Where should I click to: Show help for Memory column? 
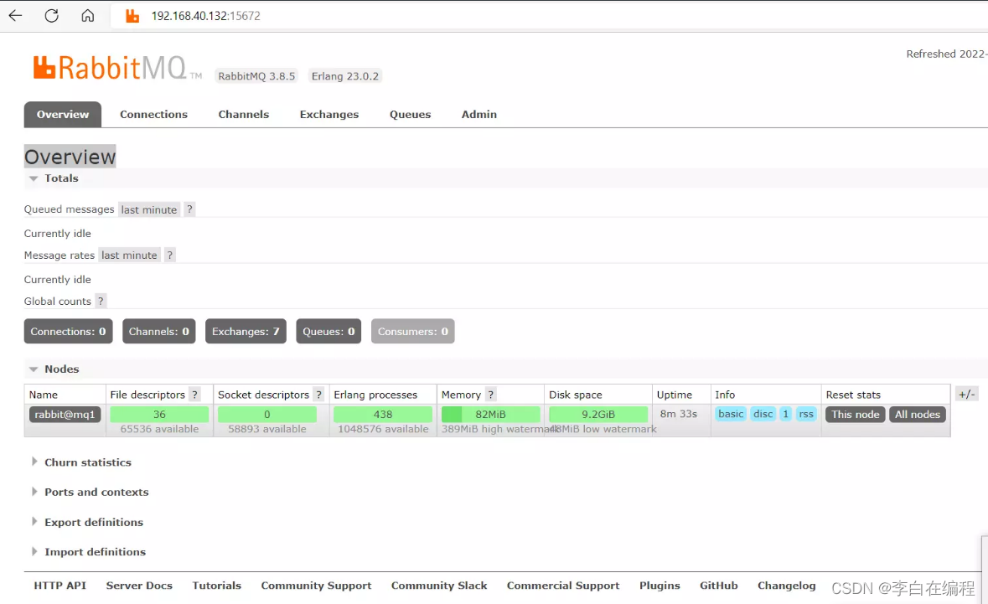(490, 395)
